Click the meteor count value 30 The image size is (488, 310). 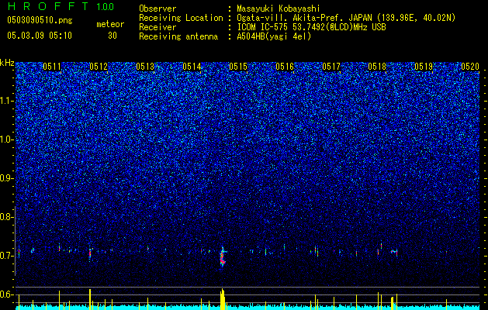pyautogui.click(x=112, y=36)
